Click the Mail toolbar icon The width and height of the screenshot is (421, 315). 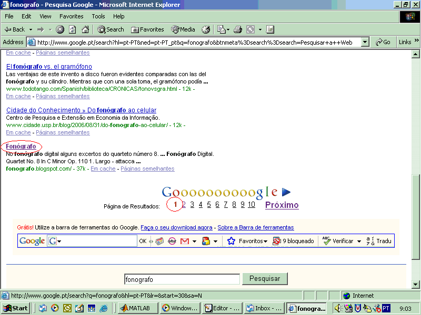click(221, 29)
